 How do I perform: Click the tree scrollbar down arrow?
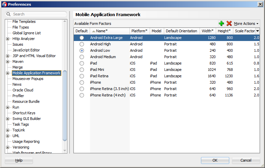pos(65,151)
